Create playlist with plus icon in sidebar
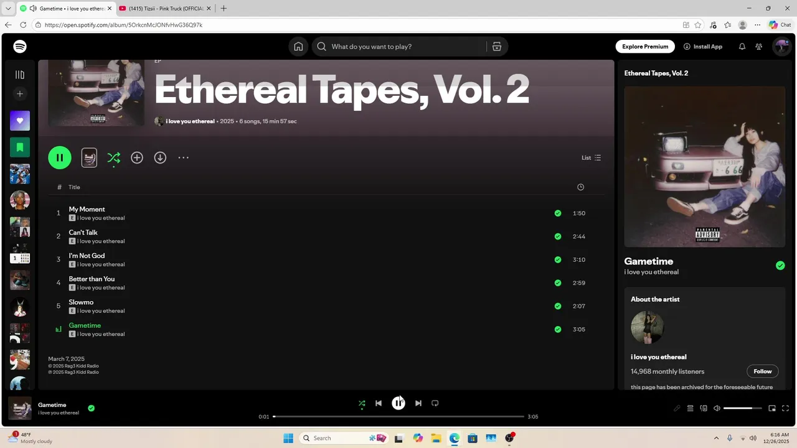 (20, 94)
